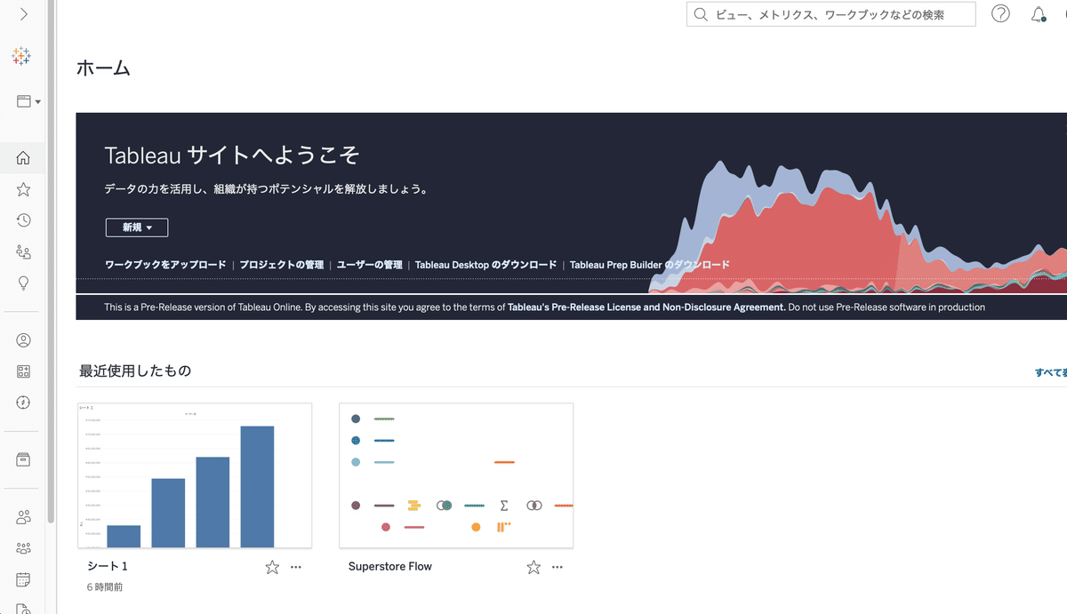
Task: Click the search field for views and workbooks
Action: [830, 14]
